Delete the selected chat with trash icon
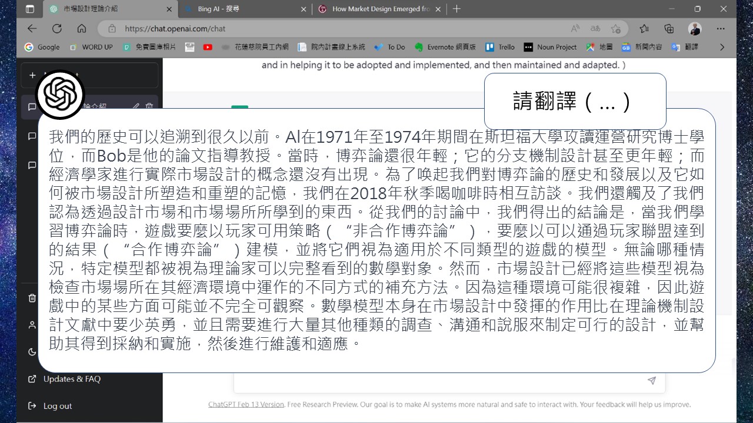The height and width of the screenshot is (423, 753). [x=149, y=106]
